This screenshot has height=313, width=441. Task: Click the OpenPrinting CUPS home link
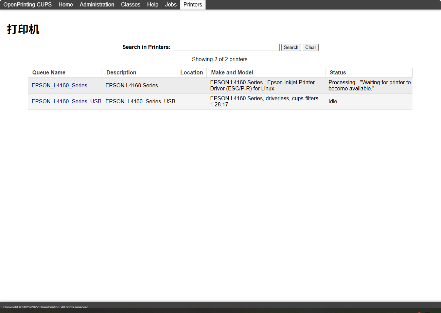(27, 4)
